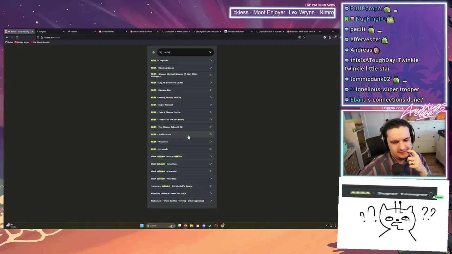Choose ABBA - Gimme! Gimme! Gimme! result

(x=181, y=75)
